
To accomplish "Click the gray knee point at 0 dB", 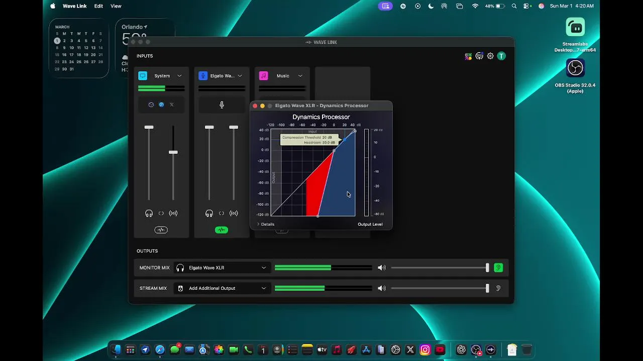I will (334, 150).
